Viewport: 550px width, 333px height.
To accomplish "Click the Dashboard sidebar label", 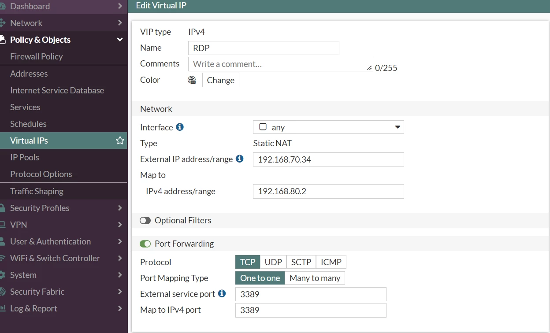I will point(30,6).
